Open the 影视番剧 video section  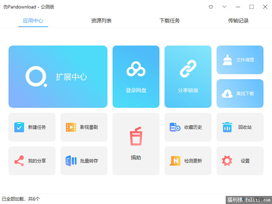point(84,127)
